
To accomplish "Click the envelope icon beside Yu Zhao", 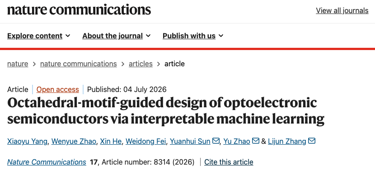I will click(x=256, y=141).
